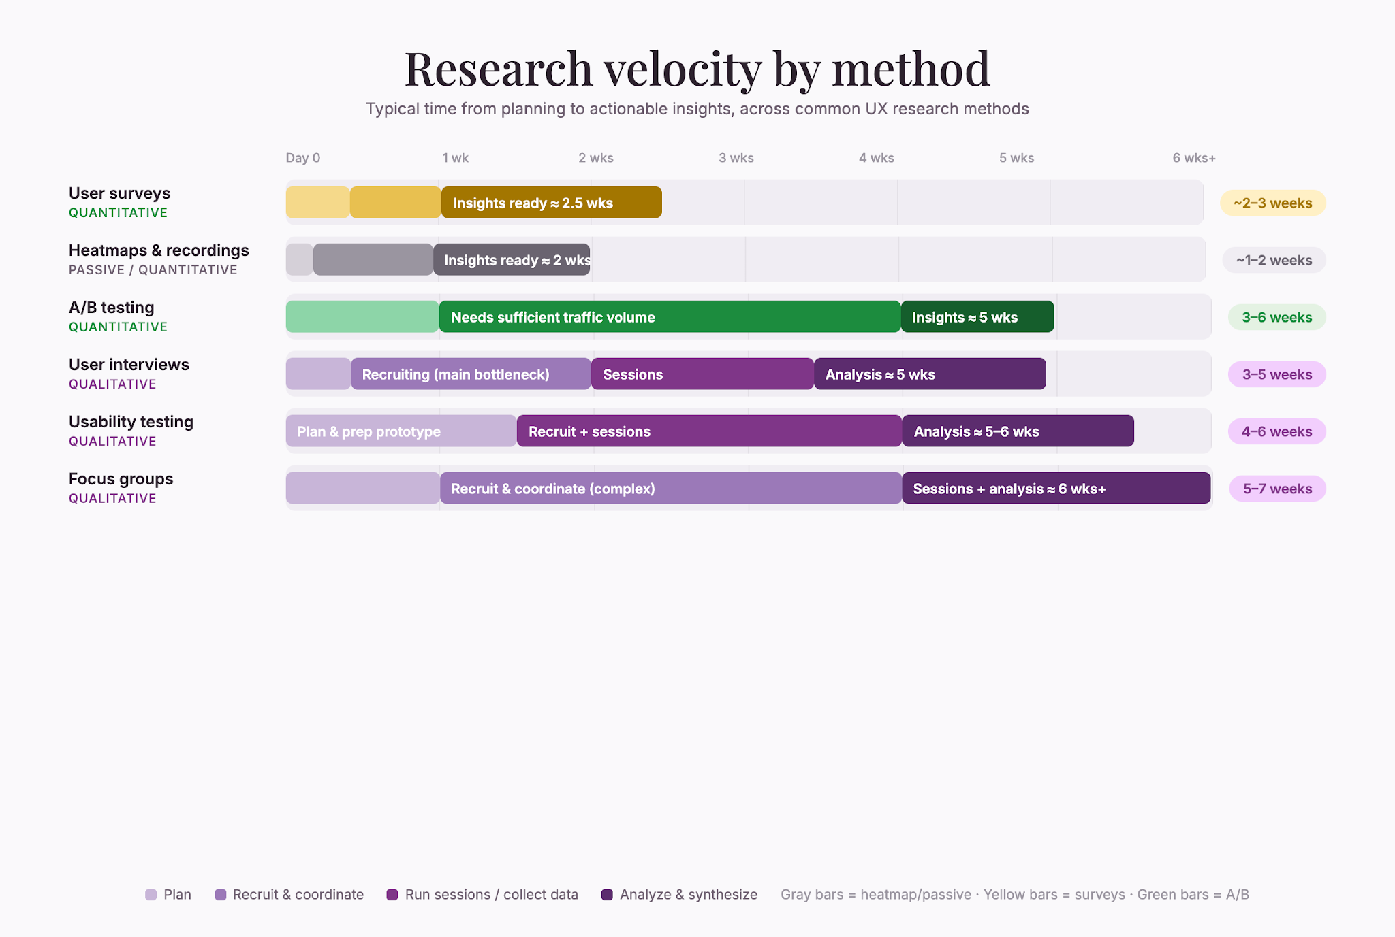Click the light purple plan segment in User interviews

pyautogui.click(x=318, y=374)
